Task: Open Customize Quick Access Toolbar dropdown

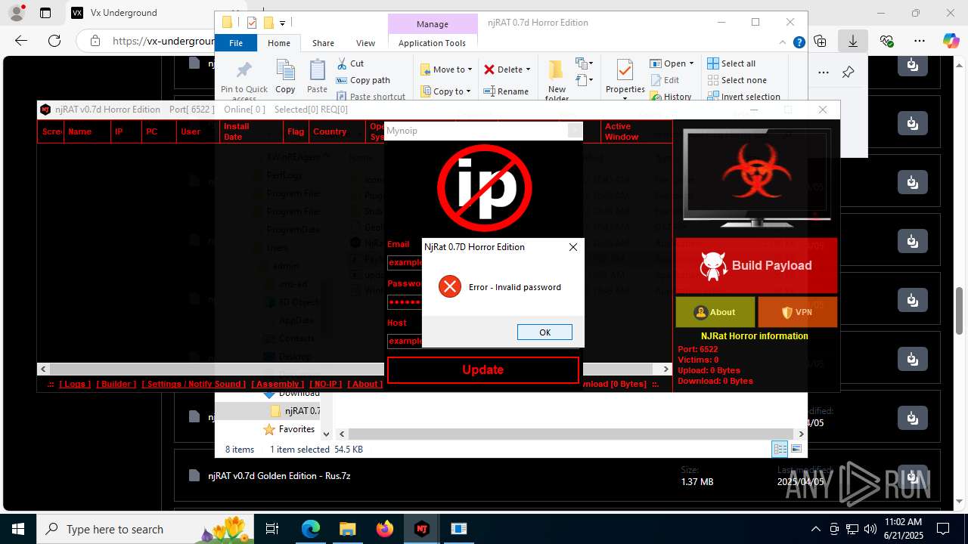Action: pyautogui.click(x=282, y=23)
